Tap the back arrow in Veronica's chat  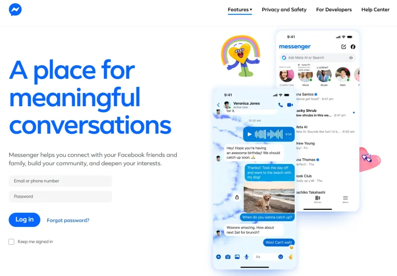[x=218, y=105]
